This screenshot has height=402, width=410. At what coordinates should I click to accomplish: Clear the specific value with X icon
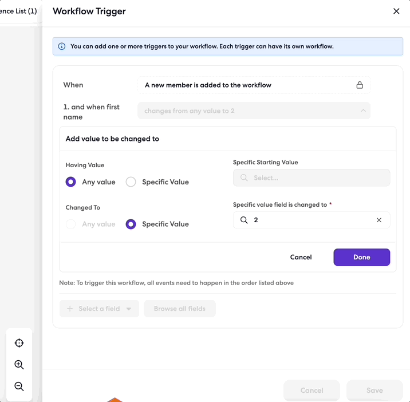click(x=379, y=220)
